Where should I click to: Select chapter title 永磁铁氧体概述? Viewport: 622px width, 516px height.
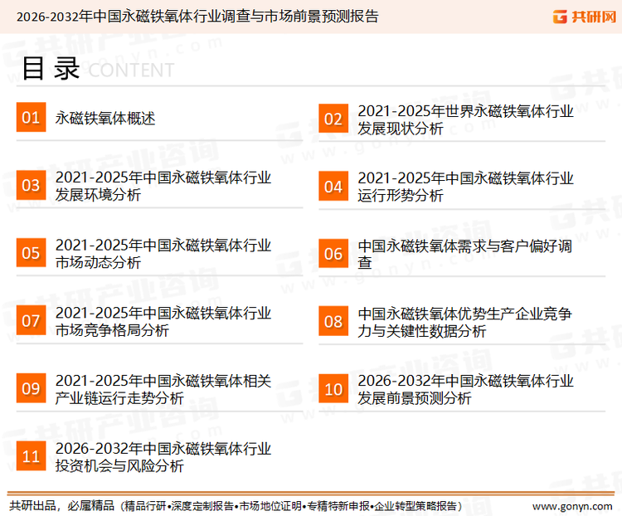click(x=105, y=118)
